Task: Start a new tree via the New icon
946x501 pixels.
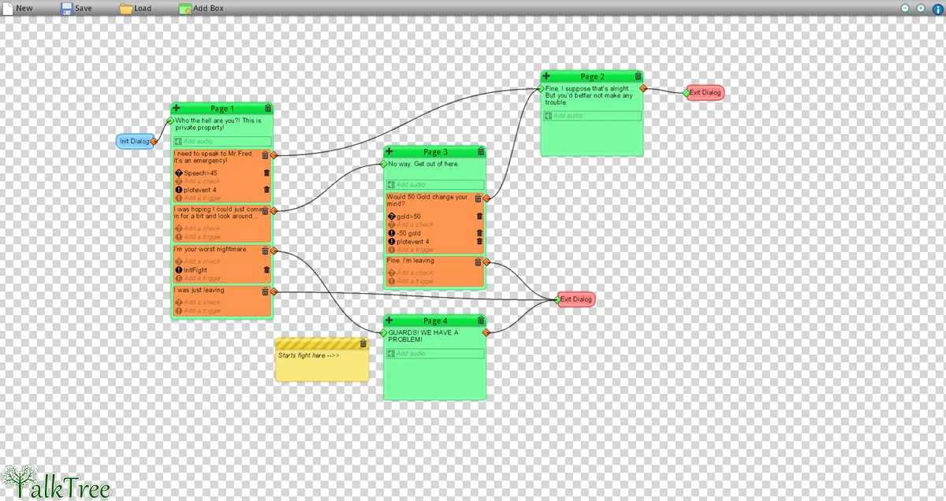Action: click(8, 8)
